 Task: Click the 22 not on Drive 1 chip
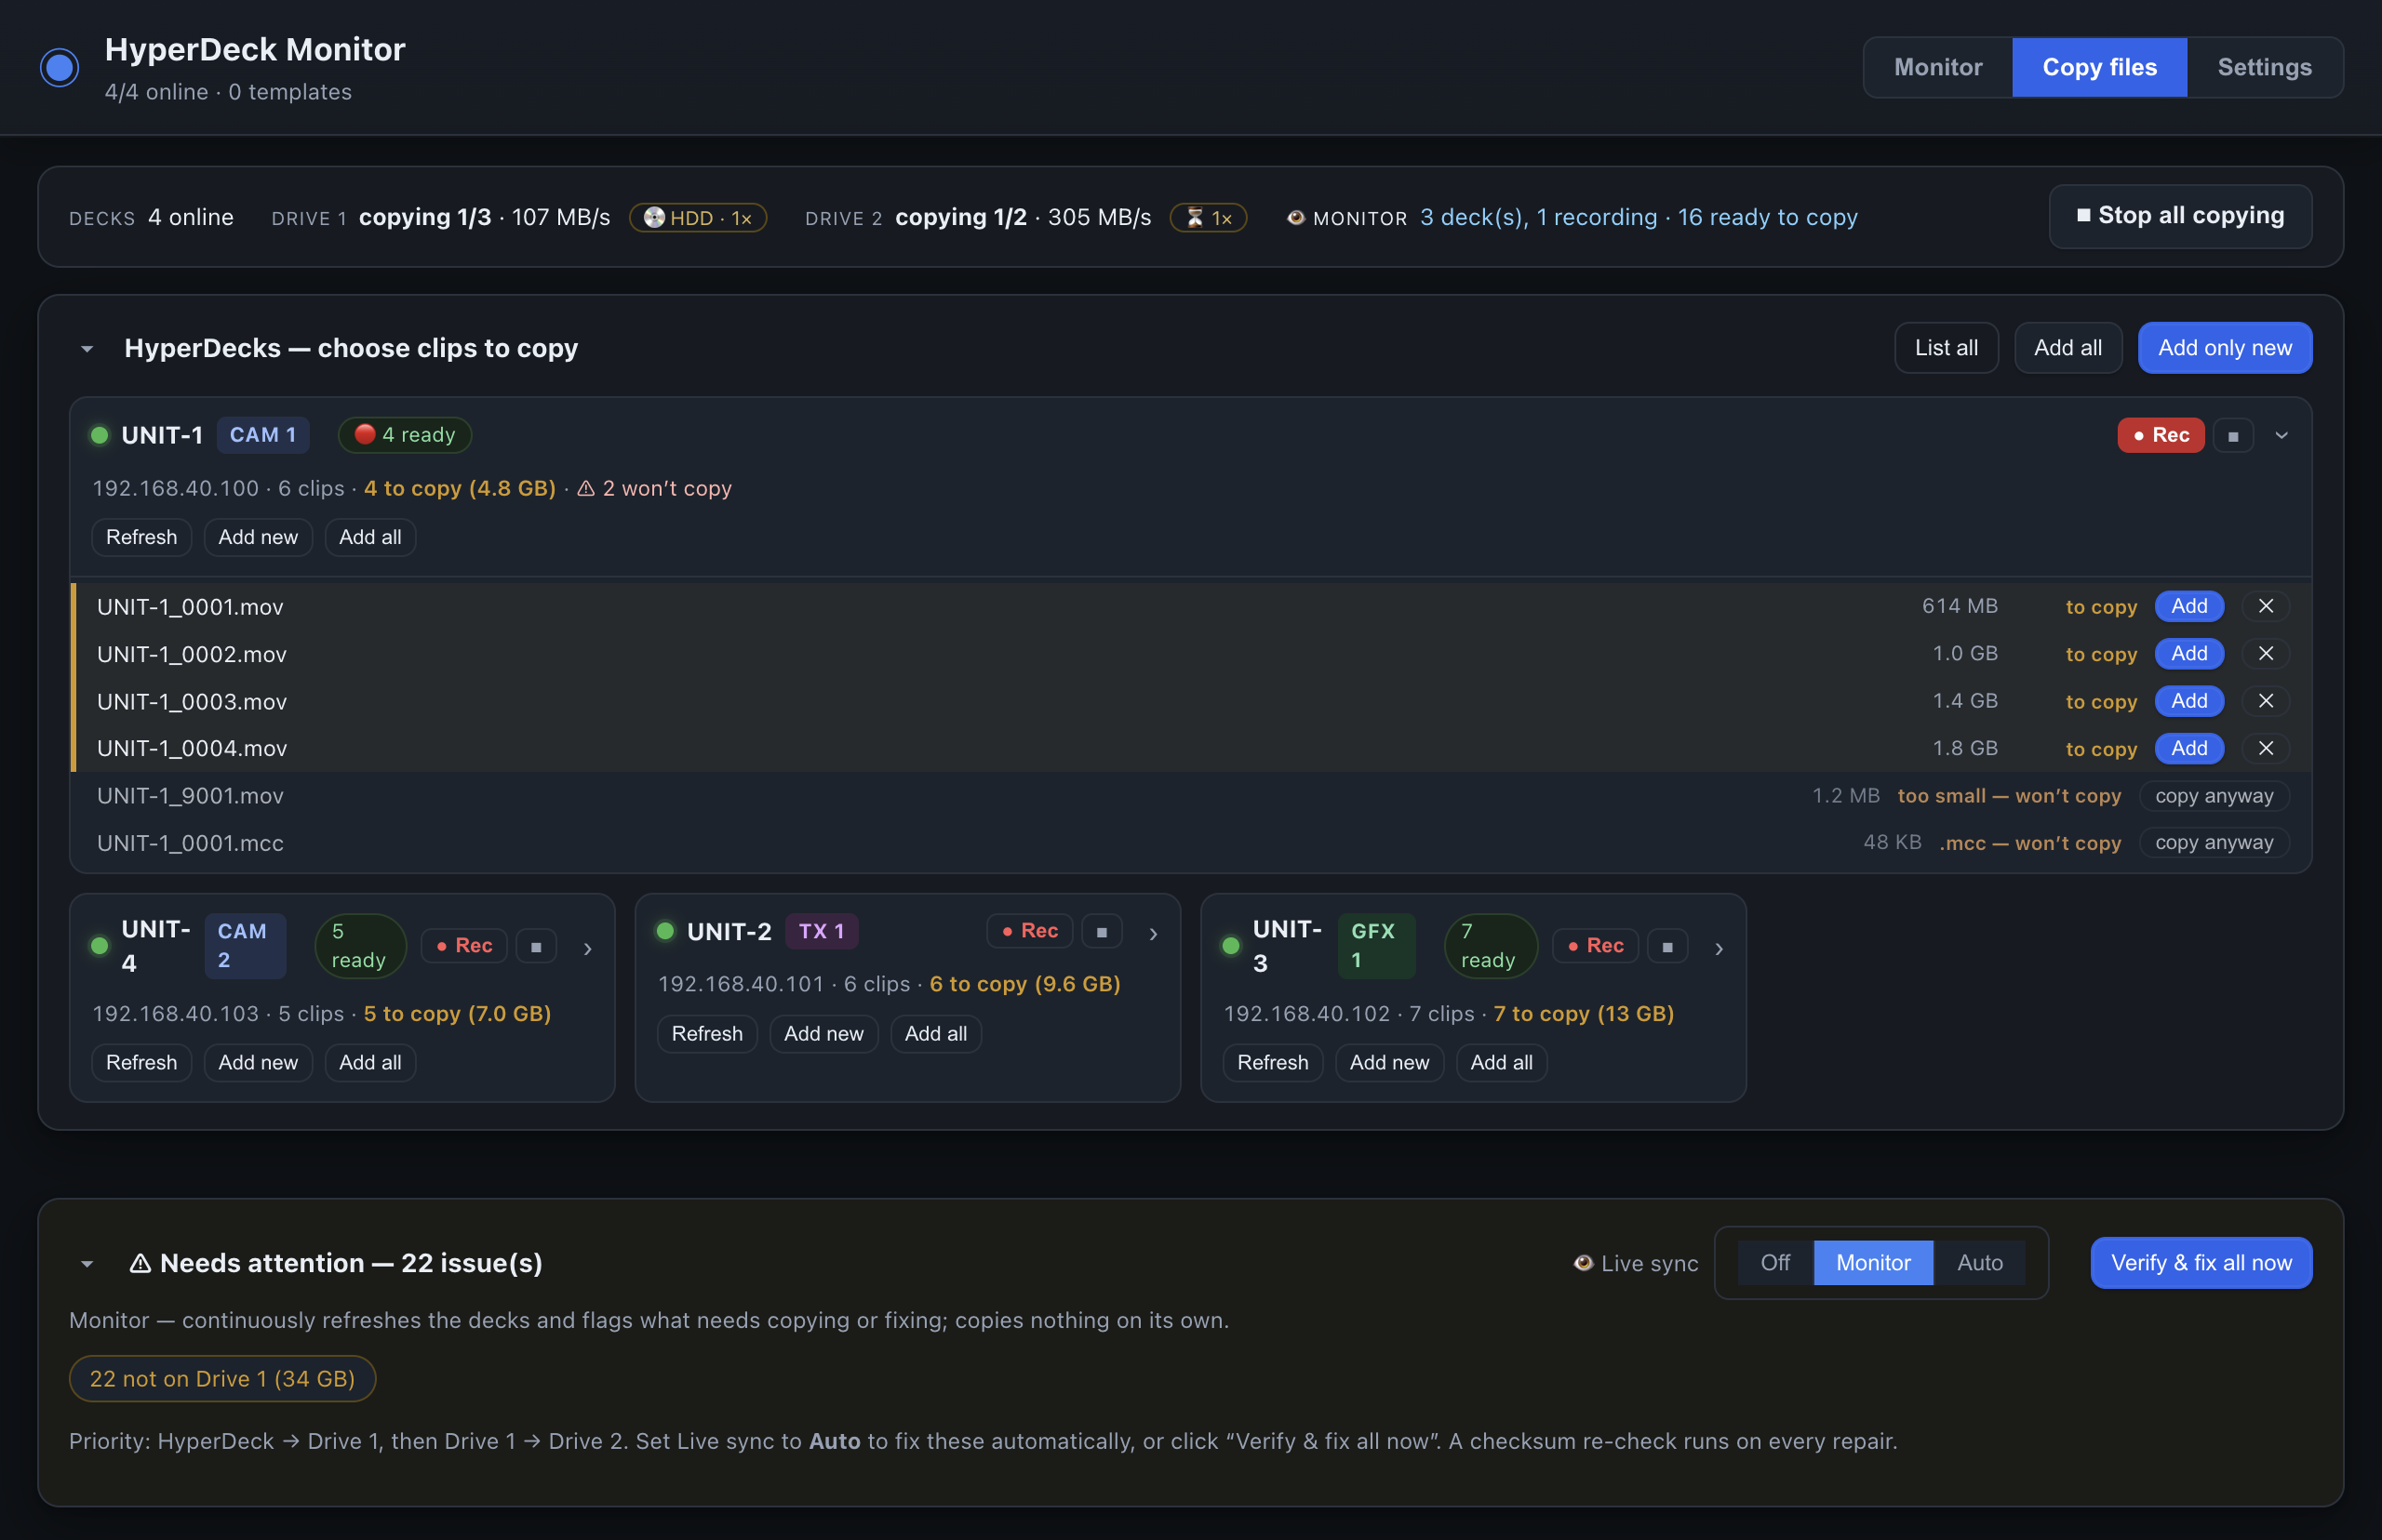222,1379
